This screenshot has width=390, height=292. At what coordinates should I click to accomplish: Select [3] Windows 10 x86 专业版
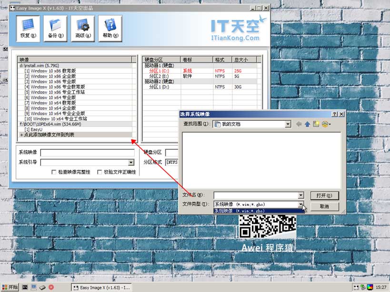[x=75, y=81]
